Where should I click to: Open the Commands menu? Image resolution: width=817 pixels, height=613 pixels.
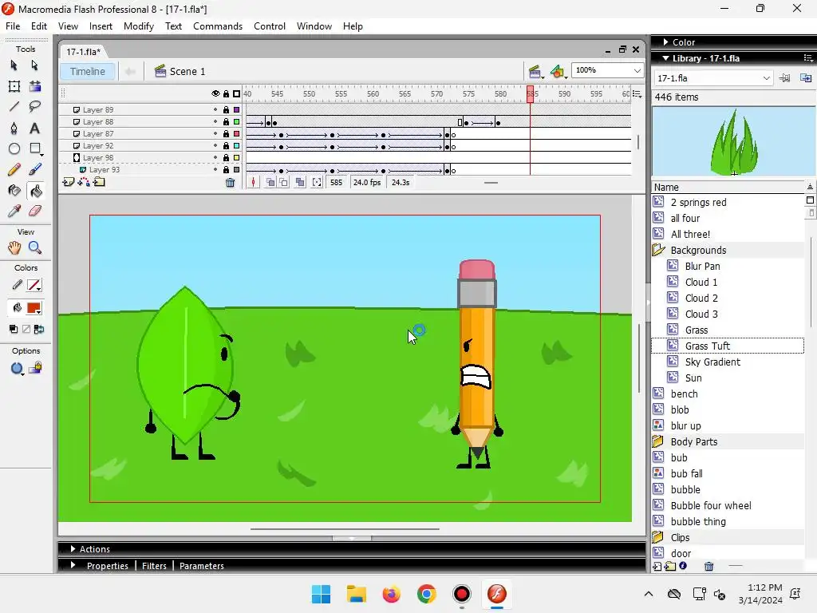point(218,26)
